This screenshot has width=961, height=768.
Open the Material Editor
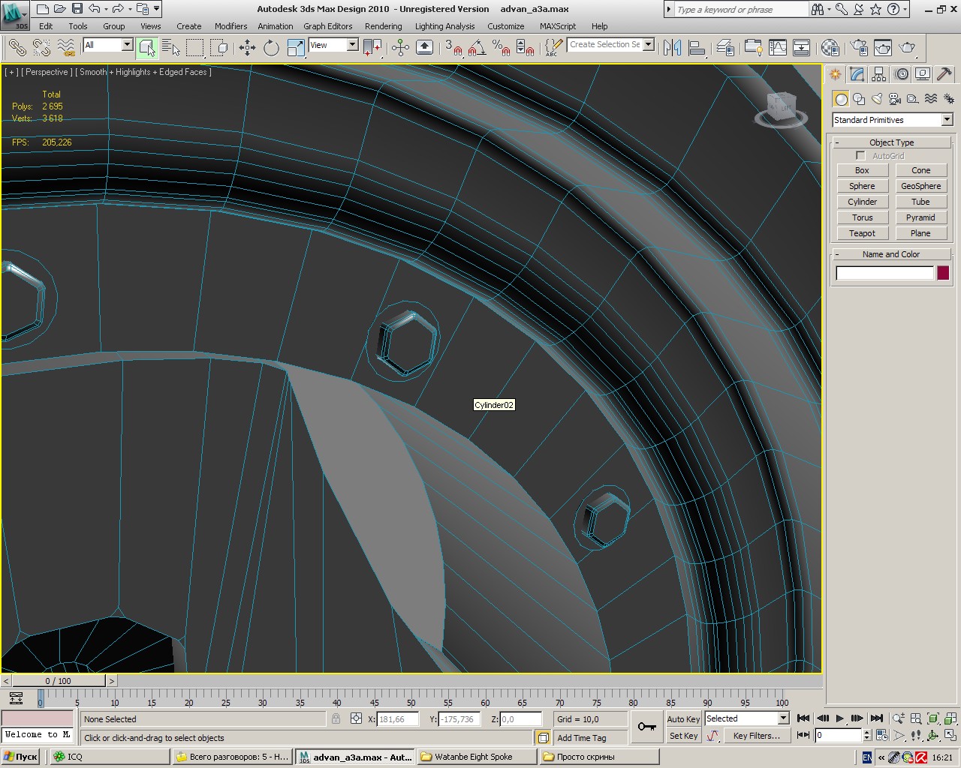click(830, 48)
